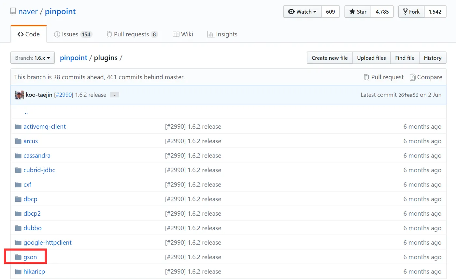View the 4,785 stargazers count

382,12
